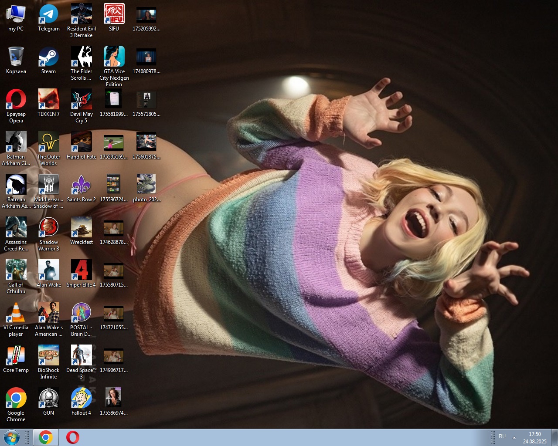
Task: Click the Chrome taskbar button
Action: pyautogui.click(x=45, y=437)
